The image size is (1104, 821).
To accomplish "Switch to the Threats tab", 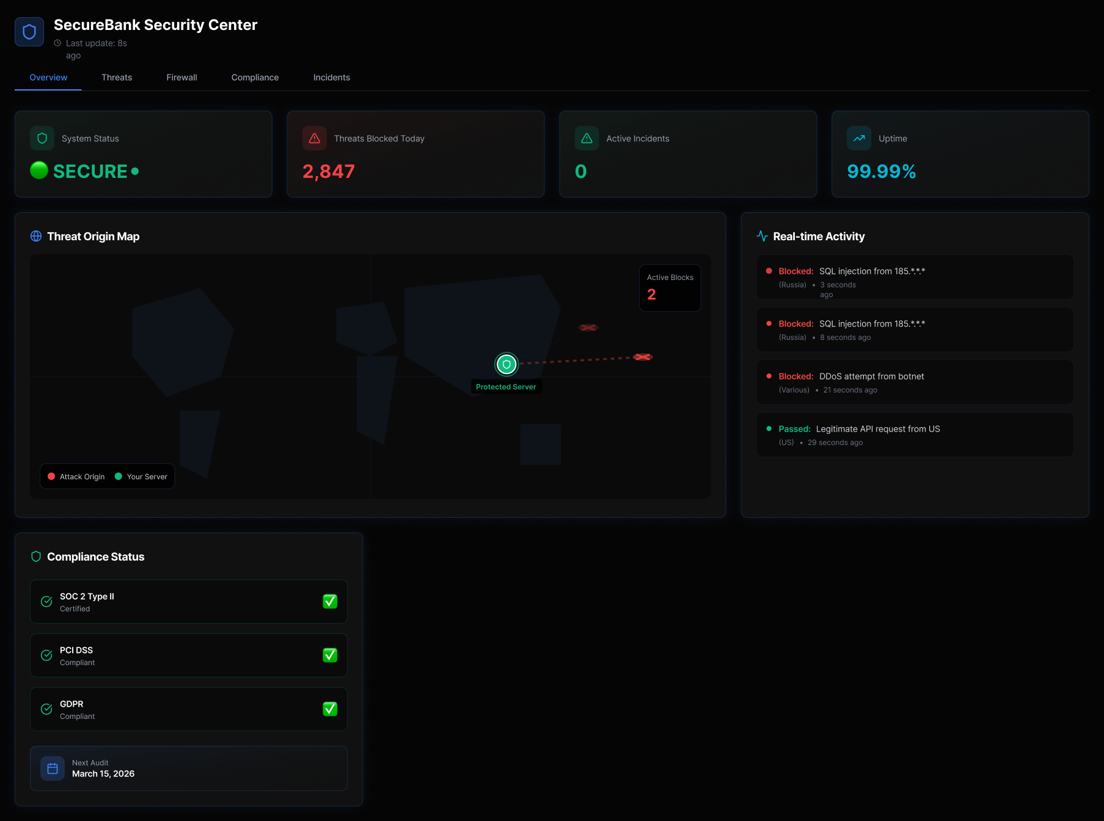I will pos(117,78).
